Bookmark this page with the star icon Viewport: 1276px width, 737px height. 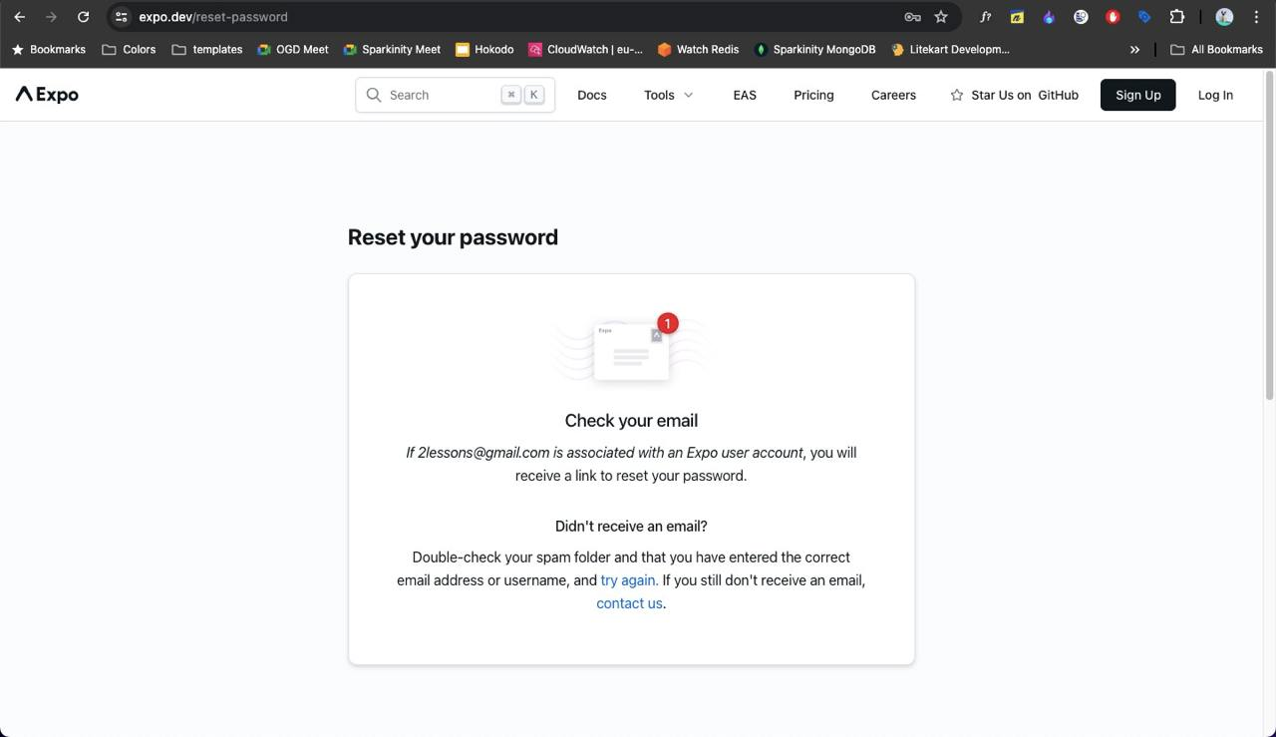pos(941,17)
